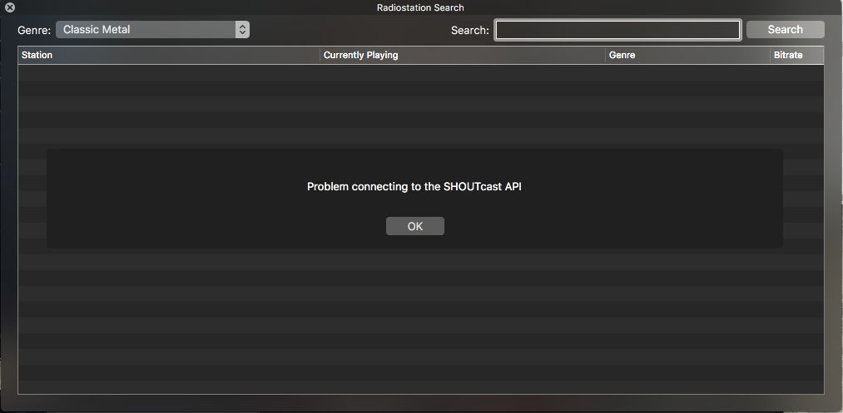843x413 pixels.
Task: Click the Radiostation Search window title
Action: (420, 7)
